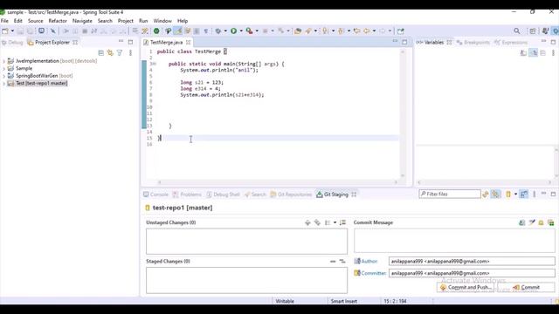559x314 pixels.
Task: Collapse all in the Variables view toolbar
Action: pyautogui.click(x=542, y=53)
